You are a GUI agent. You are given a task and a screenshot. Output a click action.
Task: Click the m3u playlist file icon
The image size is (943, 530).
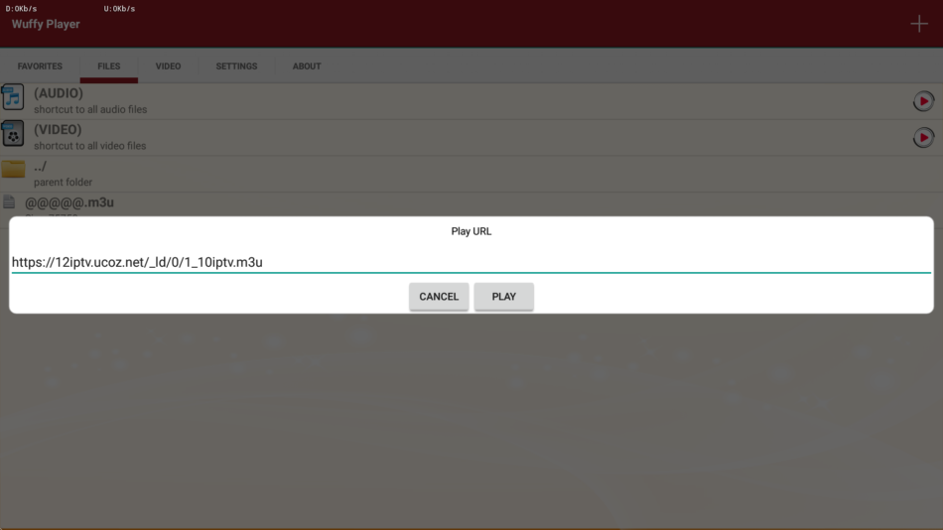click(x=9, y=202)
